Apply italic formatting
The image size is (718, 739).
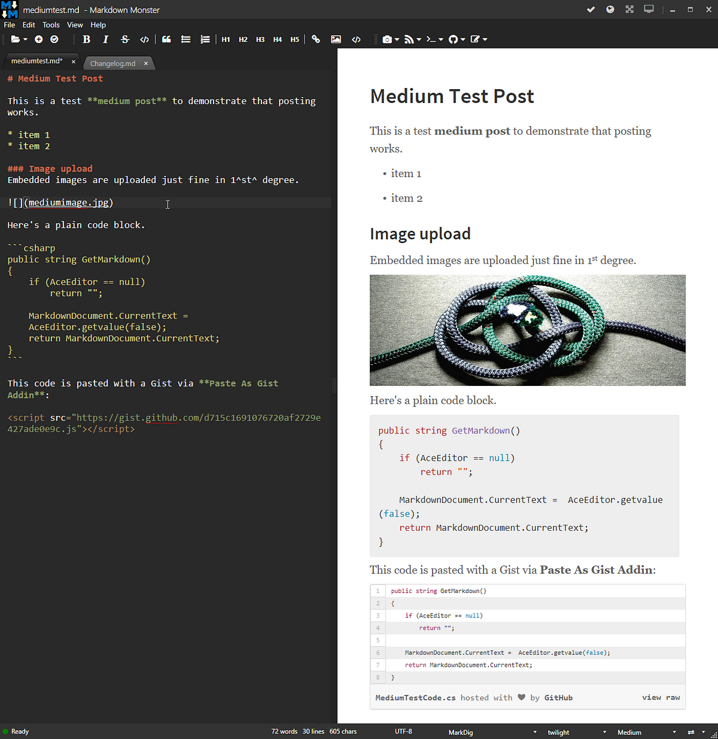(x=105, y=39)
